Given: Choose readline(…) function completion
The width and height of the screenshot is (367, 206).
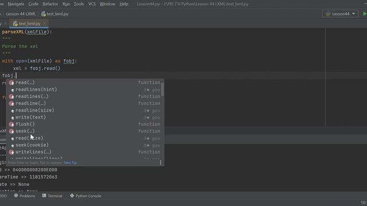Looking at the screenshot, I should coord(85,103).
